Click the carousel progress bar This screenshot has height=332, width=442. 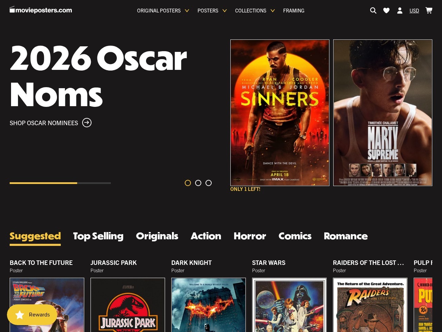pos(60,183)
